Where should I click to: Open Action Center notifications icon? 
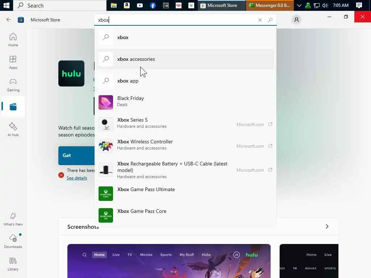tap(359, 5)
